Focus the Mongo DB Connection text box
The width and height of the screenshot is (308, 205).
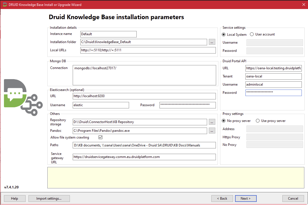[x=144, y=75]
